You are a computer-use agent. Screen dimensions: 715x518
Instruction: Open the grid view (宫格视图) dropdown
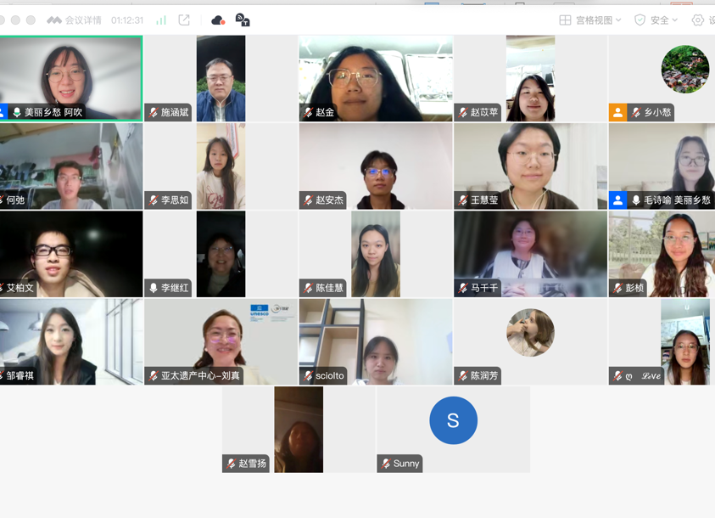(590, 20)
